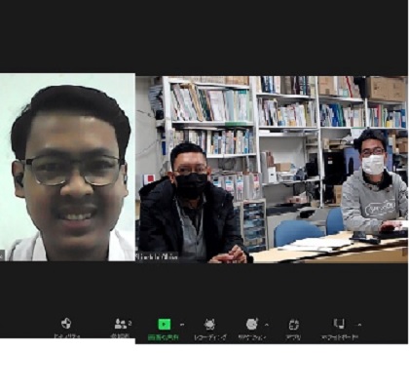409x390 pixels.
Task: Expand the caret beside Reactions
Action: (267, 325)
